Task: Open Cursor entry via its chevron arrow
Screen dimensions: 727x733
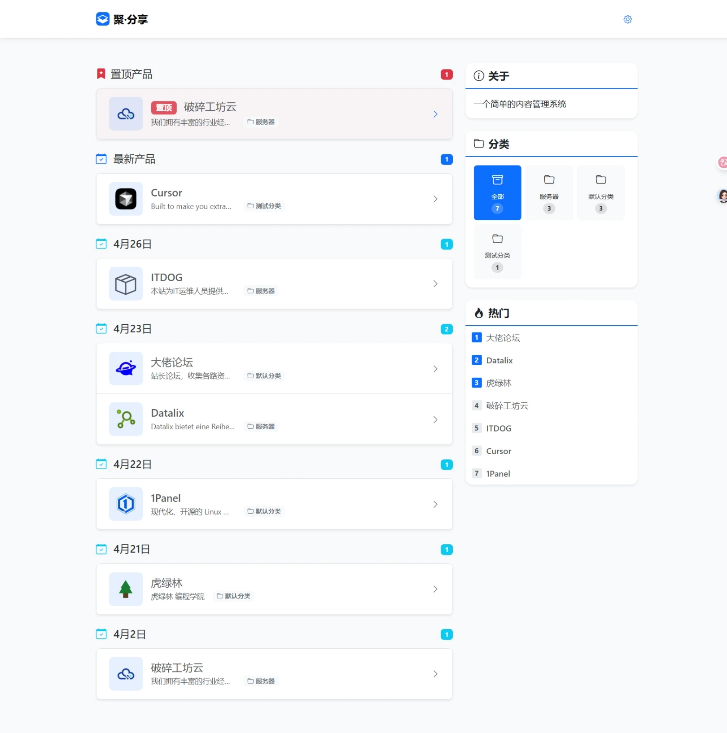Action: coord(435,199)
